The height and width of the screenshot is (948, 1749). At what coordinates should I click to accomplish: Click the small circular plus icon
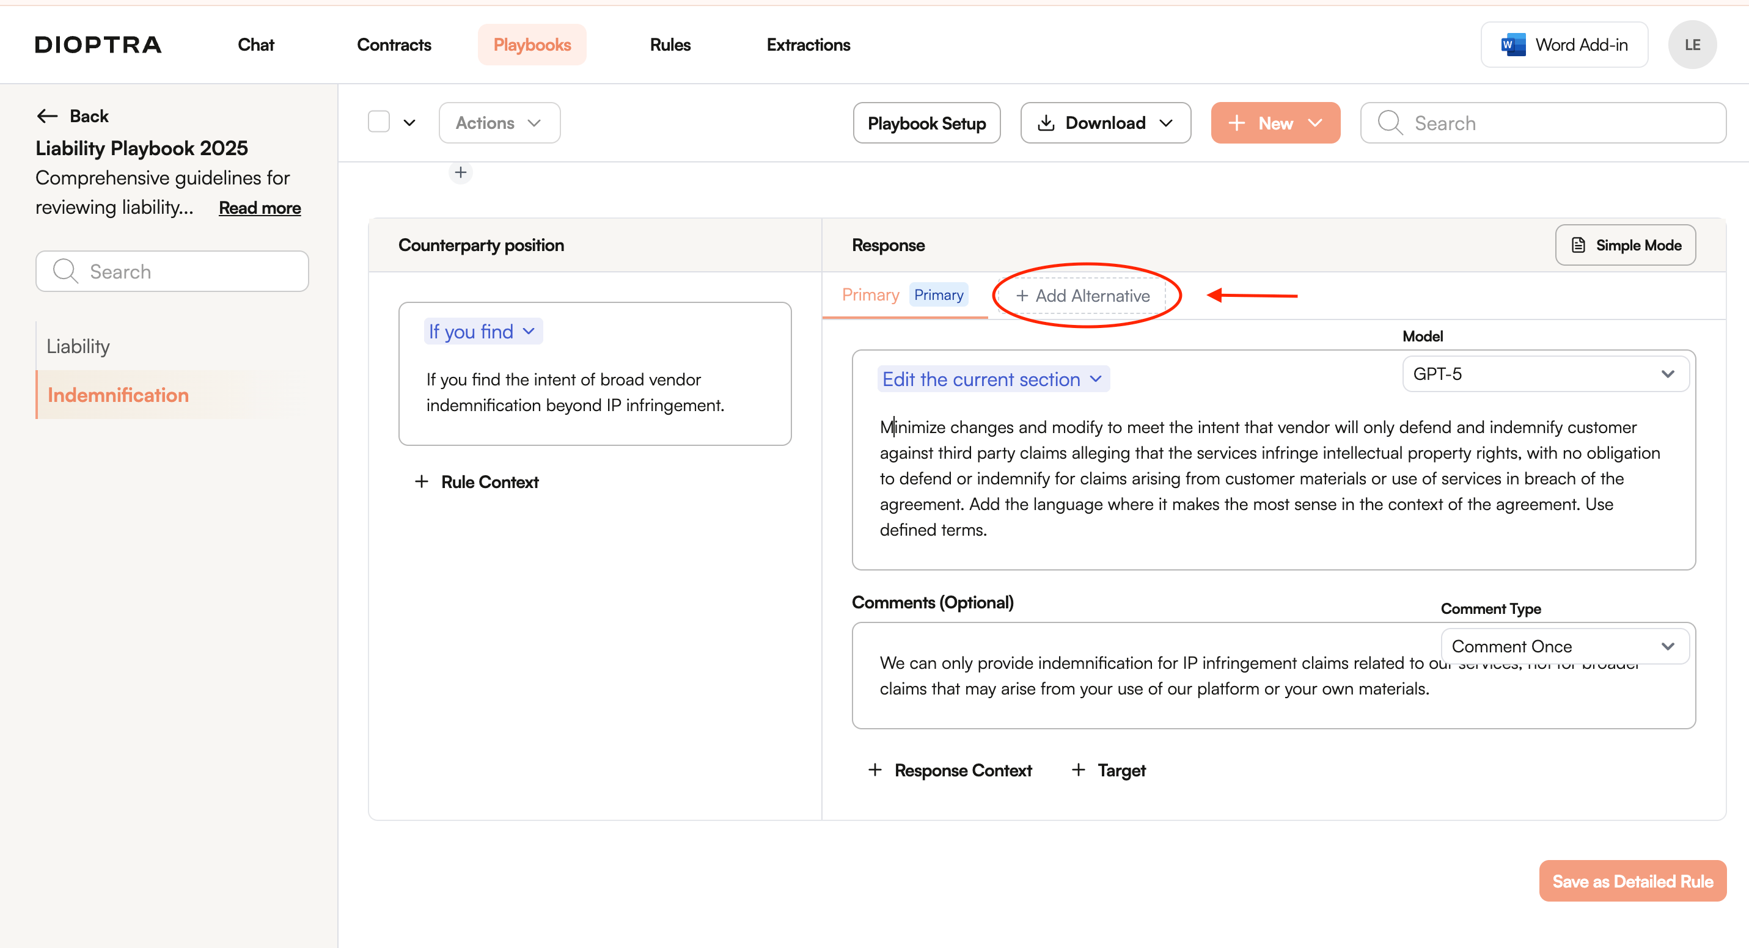tap(460, 172)
